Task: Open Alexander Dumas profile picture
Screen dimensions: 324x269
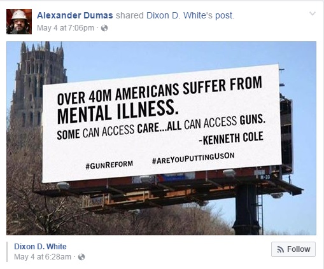Action: click(19, 22)
